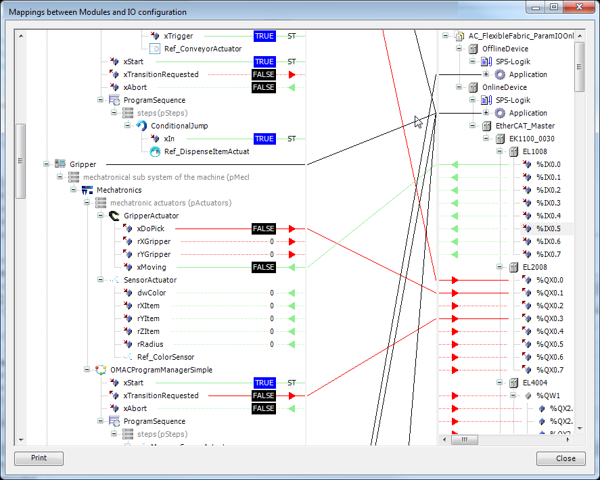This screenshot has width=600, height=480.
Task: Select the SPS-Logik icon under OnlineDevice
Action: [x=486, y=100]
